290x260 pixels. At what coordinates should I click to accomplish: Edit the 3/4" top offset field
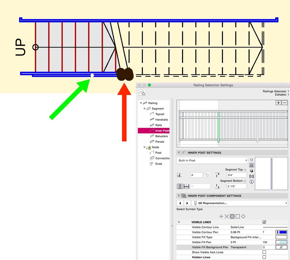pyautogui.click(x=237, y=175)
